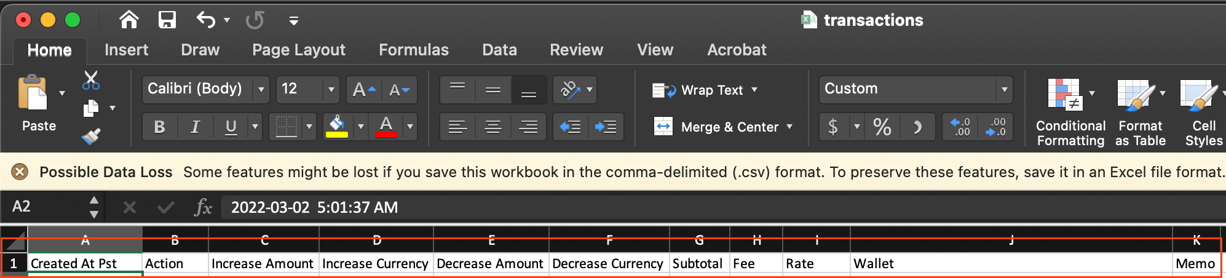
Task: Toggle Bold formatting
Action: point(159,127)
